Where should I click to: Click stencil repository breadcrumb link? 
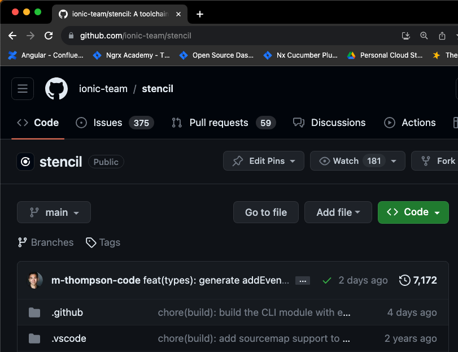[158, 89]
